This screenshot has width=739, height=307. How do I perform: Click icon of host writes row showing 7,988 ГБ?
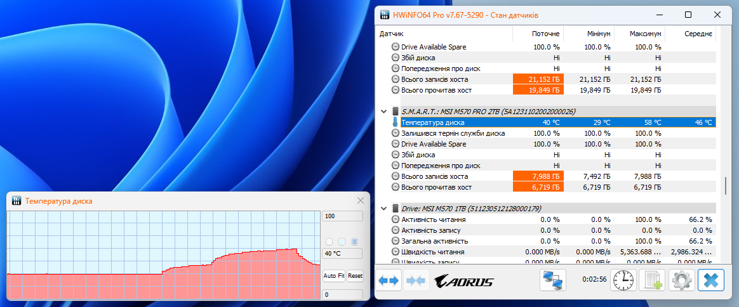395,176
